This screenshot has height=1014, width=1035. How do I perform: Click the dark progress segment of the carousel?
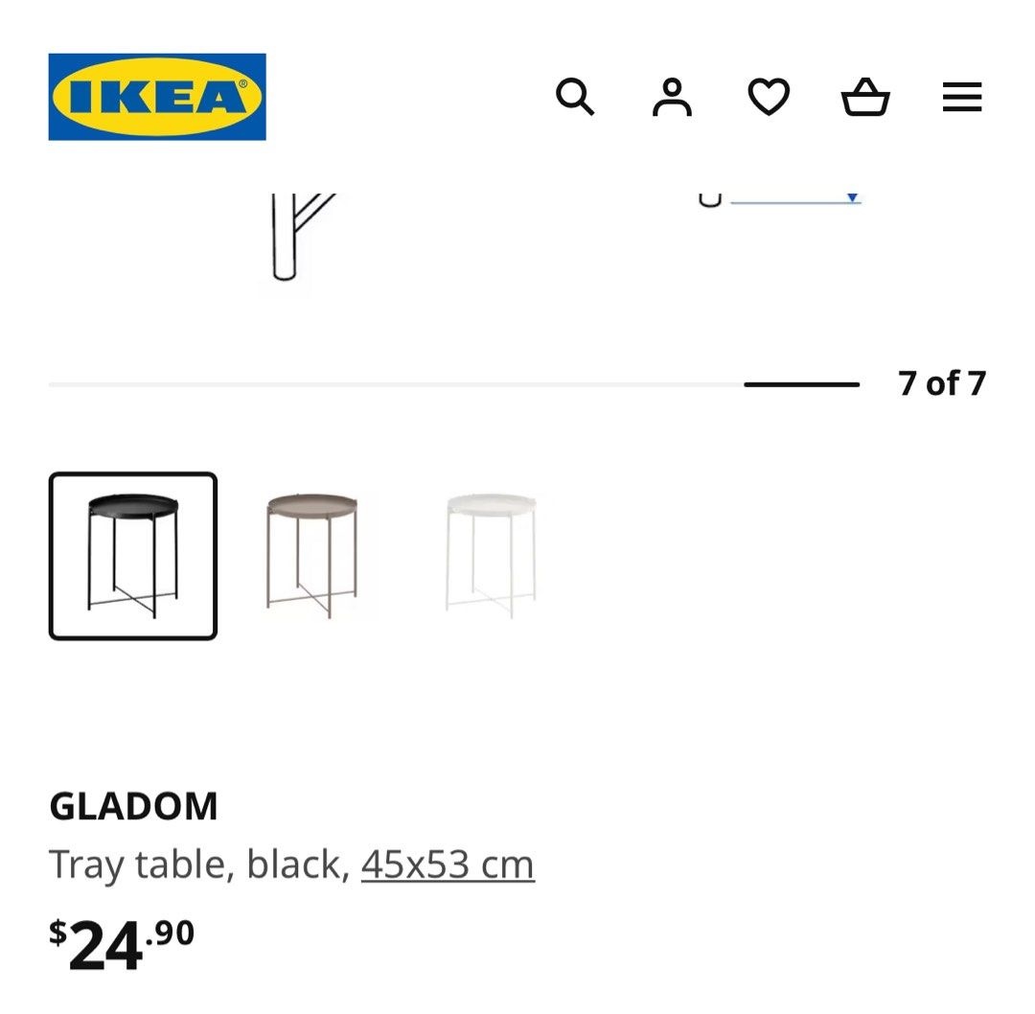801,382
